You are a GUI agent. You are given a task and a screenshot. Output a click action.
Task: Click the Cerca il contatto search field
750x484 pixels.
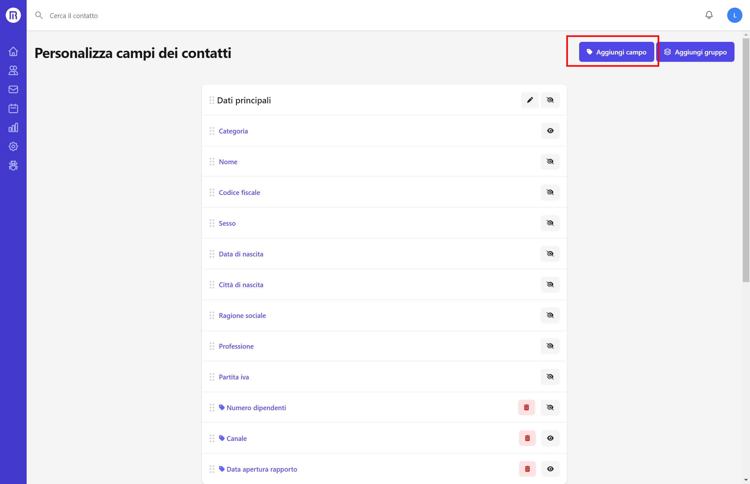coord(73,15)
